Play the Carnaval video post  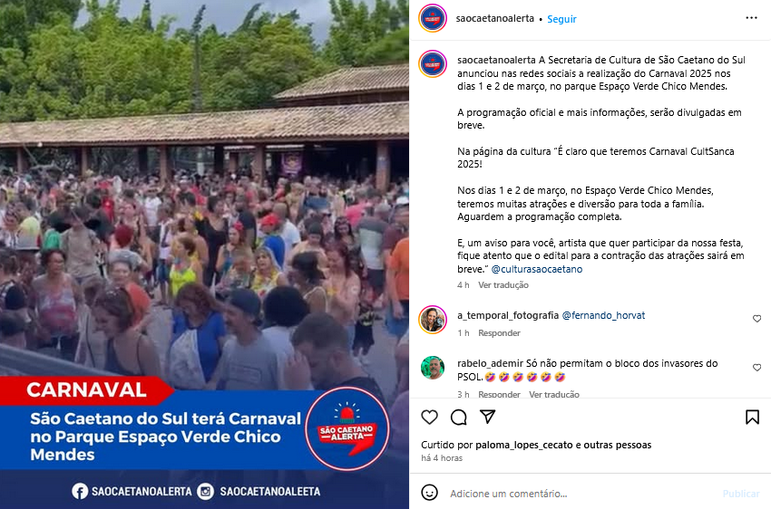click(x=204, y=254)
